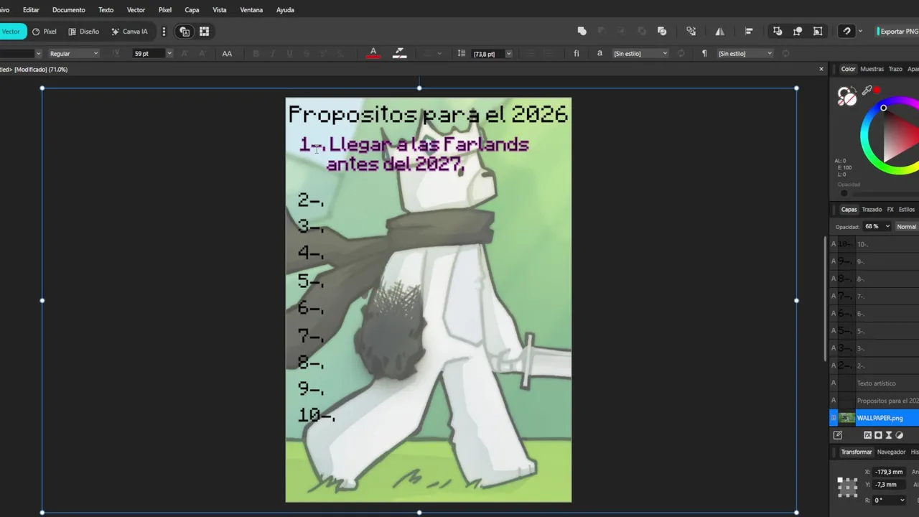Expand the 73,8 pt leading dropdown
The height and width of the screenshot is (517, 919).
pos(509,54)
